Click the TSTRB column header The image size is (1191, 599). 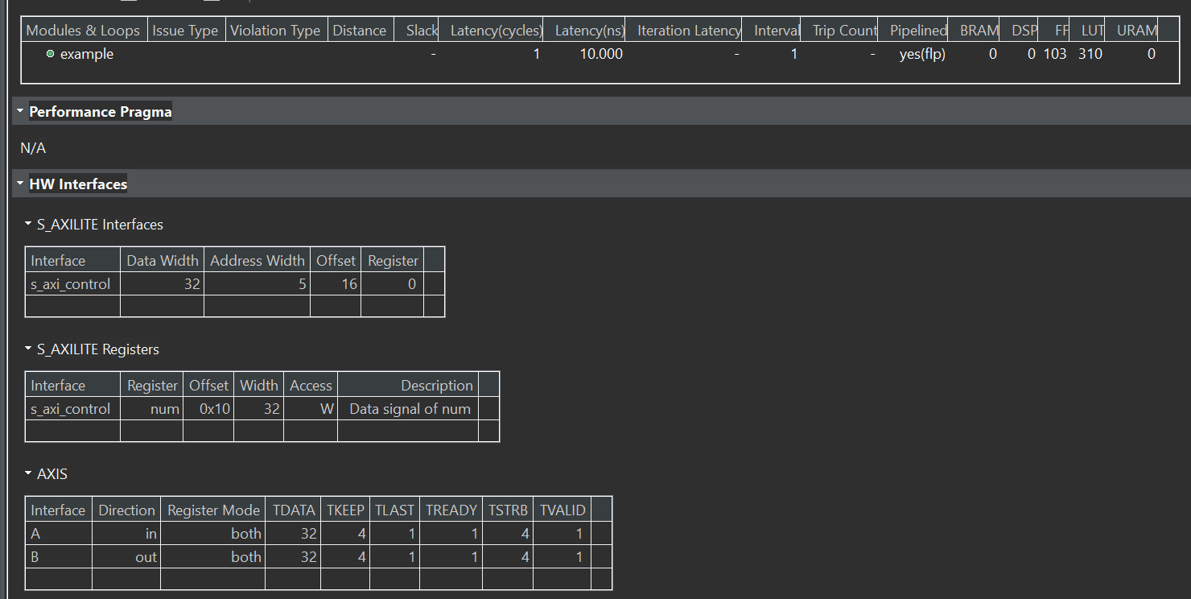pos(509,510)
